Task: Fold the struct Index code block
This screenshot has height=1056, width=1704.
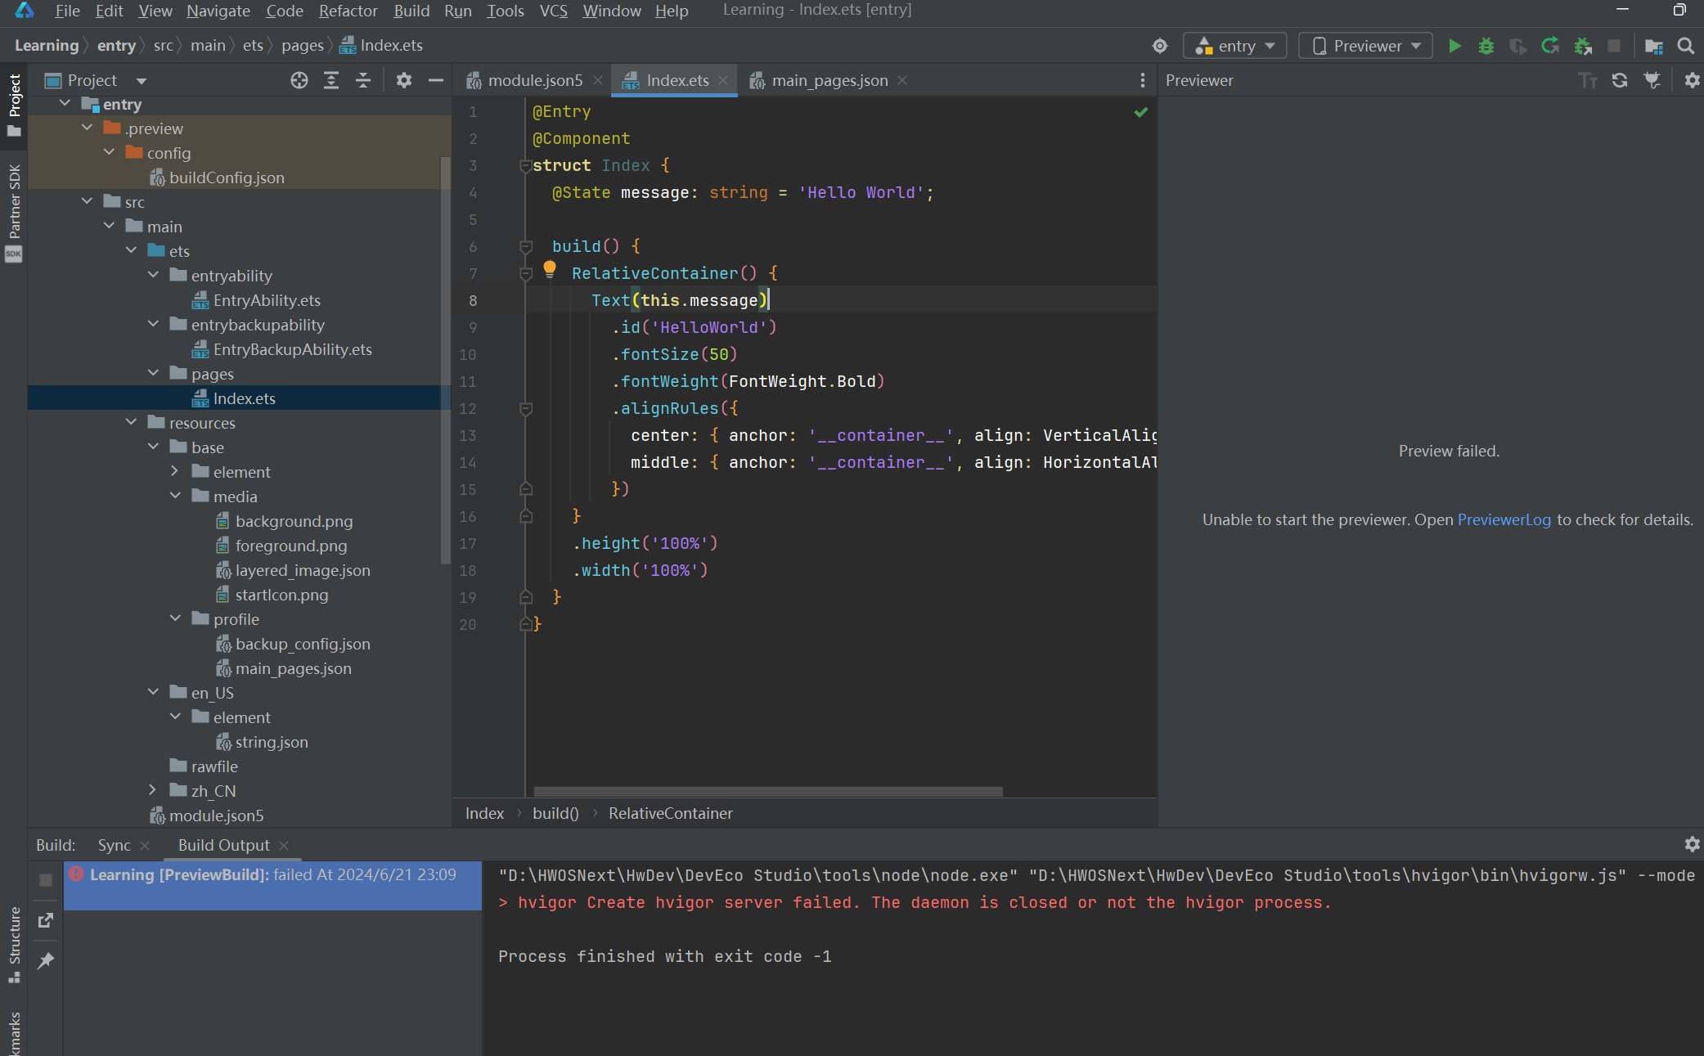Action: point(526,166)
